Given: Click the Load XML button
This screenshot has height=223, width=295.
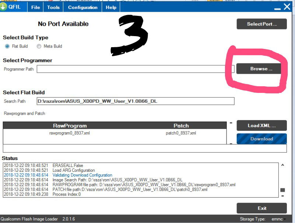Looking at the screenshot, I should 262,125.
